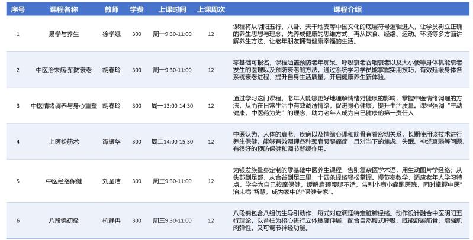Click teacher name 谭振华
Image resolution: width=473 pixels, height=240 pixels.
(111, 142)
